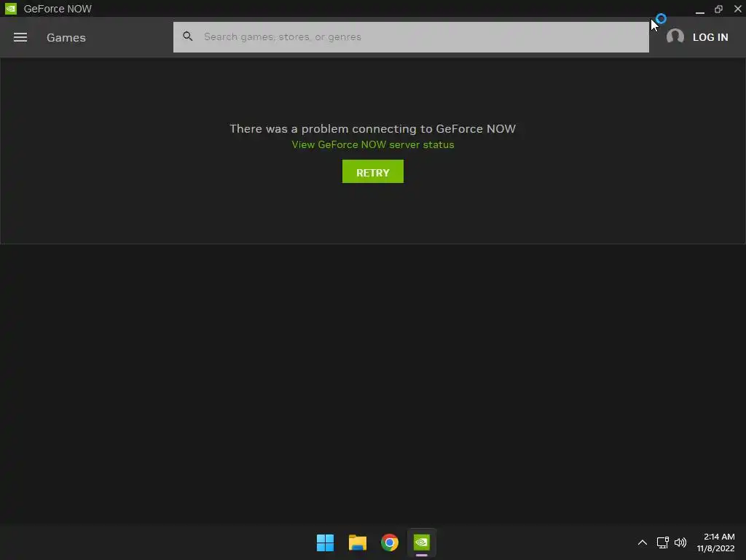Show hidden system tray icons
746x560 pixels.
point(643,542)
